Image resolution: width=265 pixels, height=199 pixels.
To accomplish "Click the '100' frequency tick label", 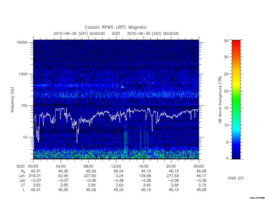I will 24,106.
